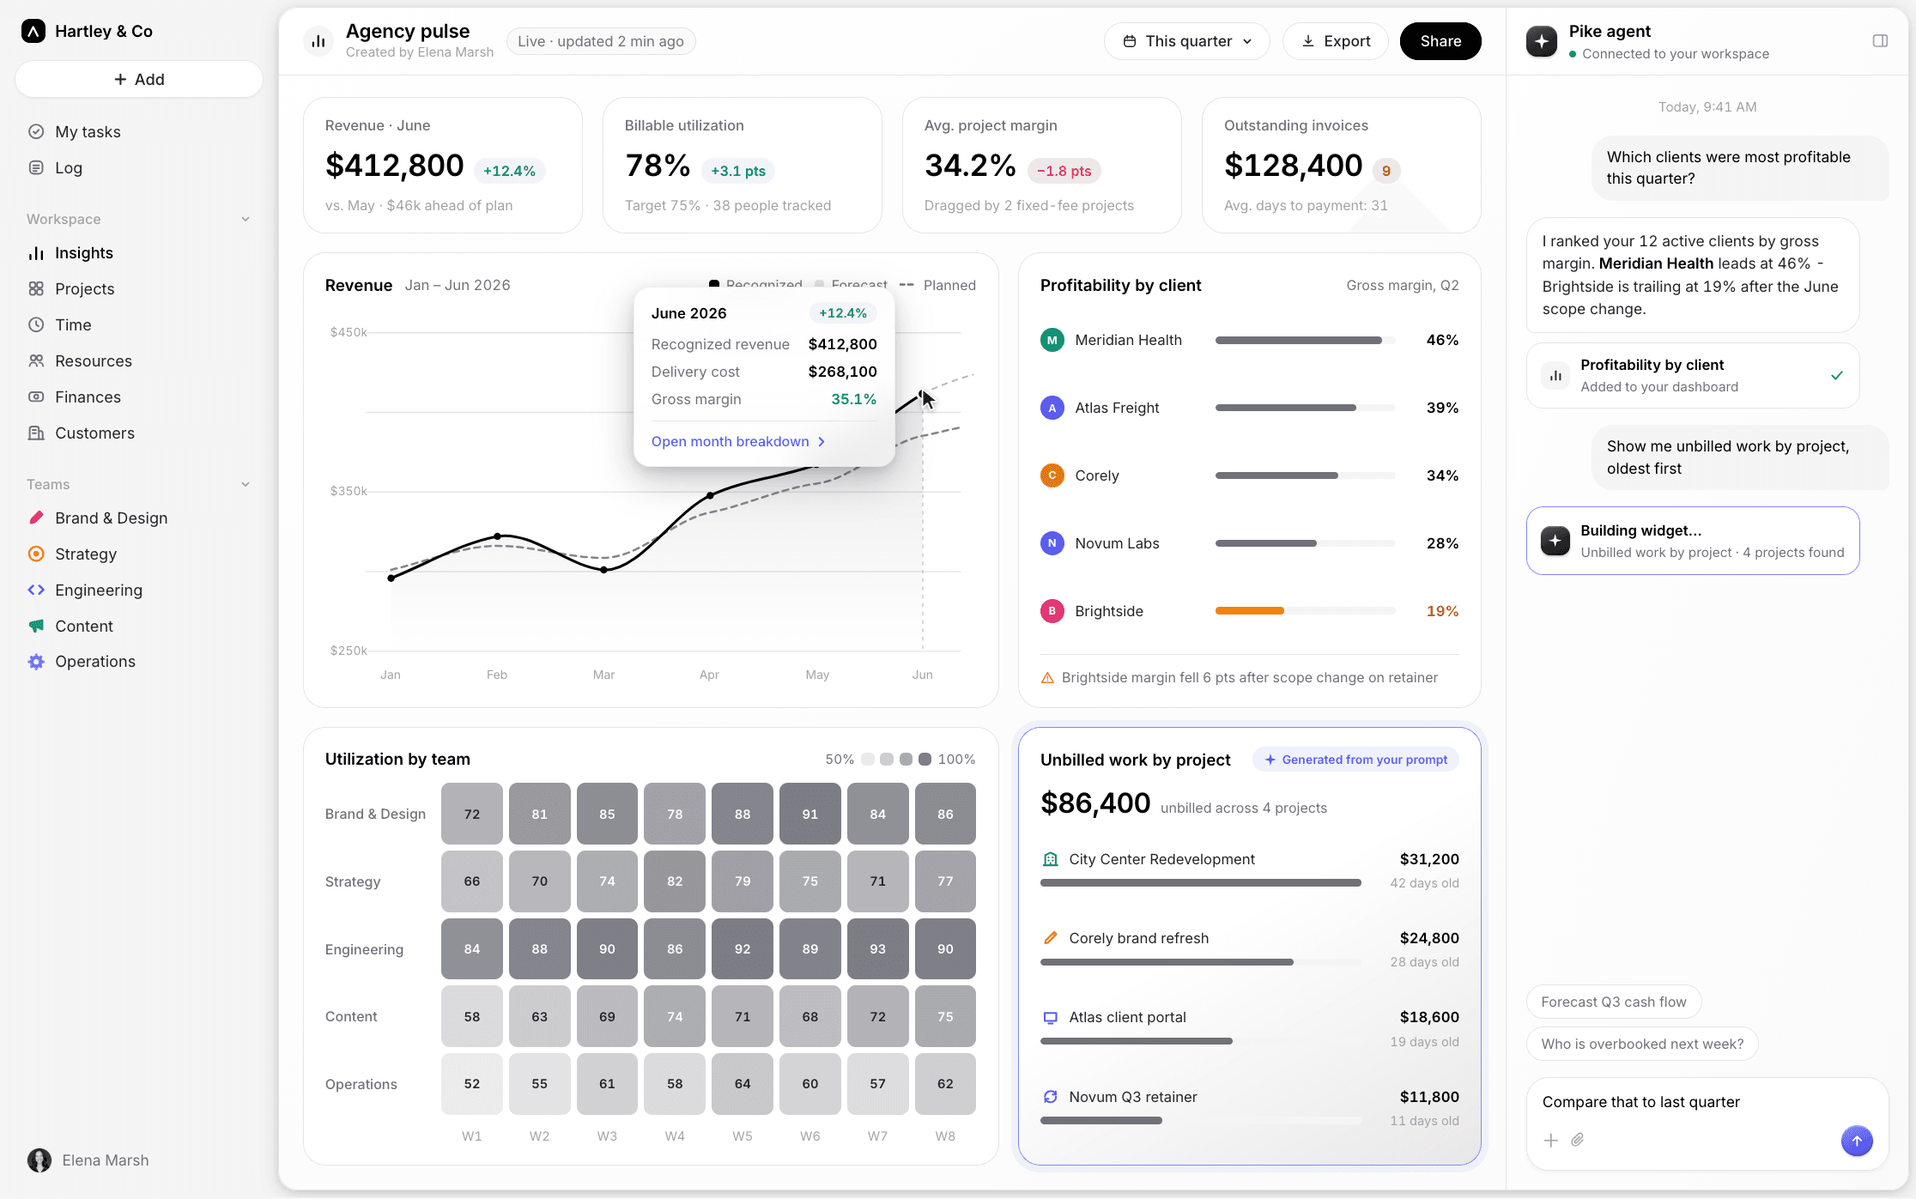Click the plus icon in chat composer
The height and width of the screenshot is (1199, 1916).
1550,1141
